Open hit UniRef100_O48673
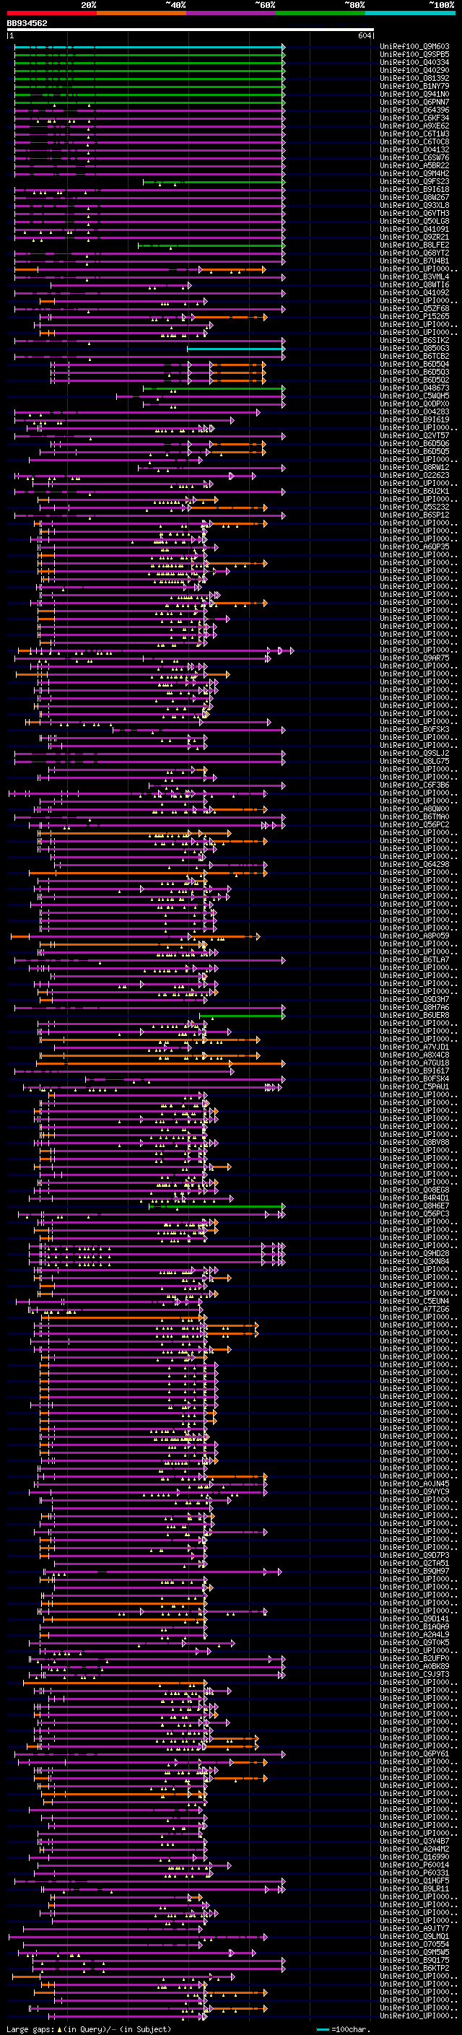The image size is (462, 2035). (414, 388)
